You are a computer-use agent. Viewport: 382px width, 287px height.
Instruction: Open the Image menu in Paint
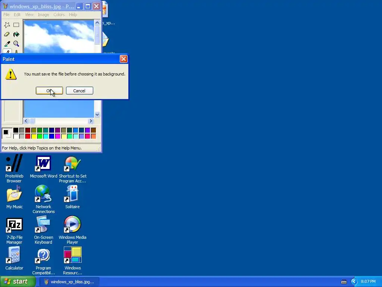click(x=43, y=15)
